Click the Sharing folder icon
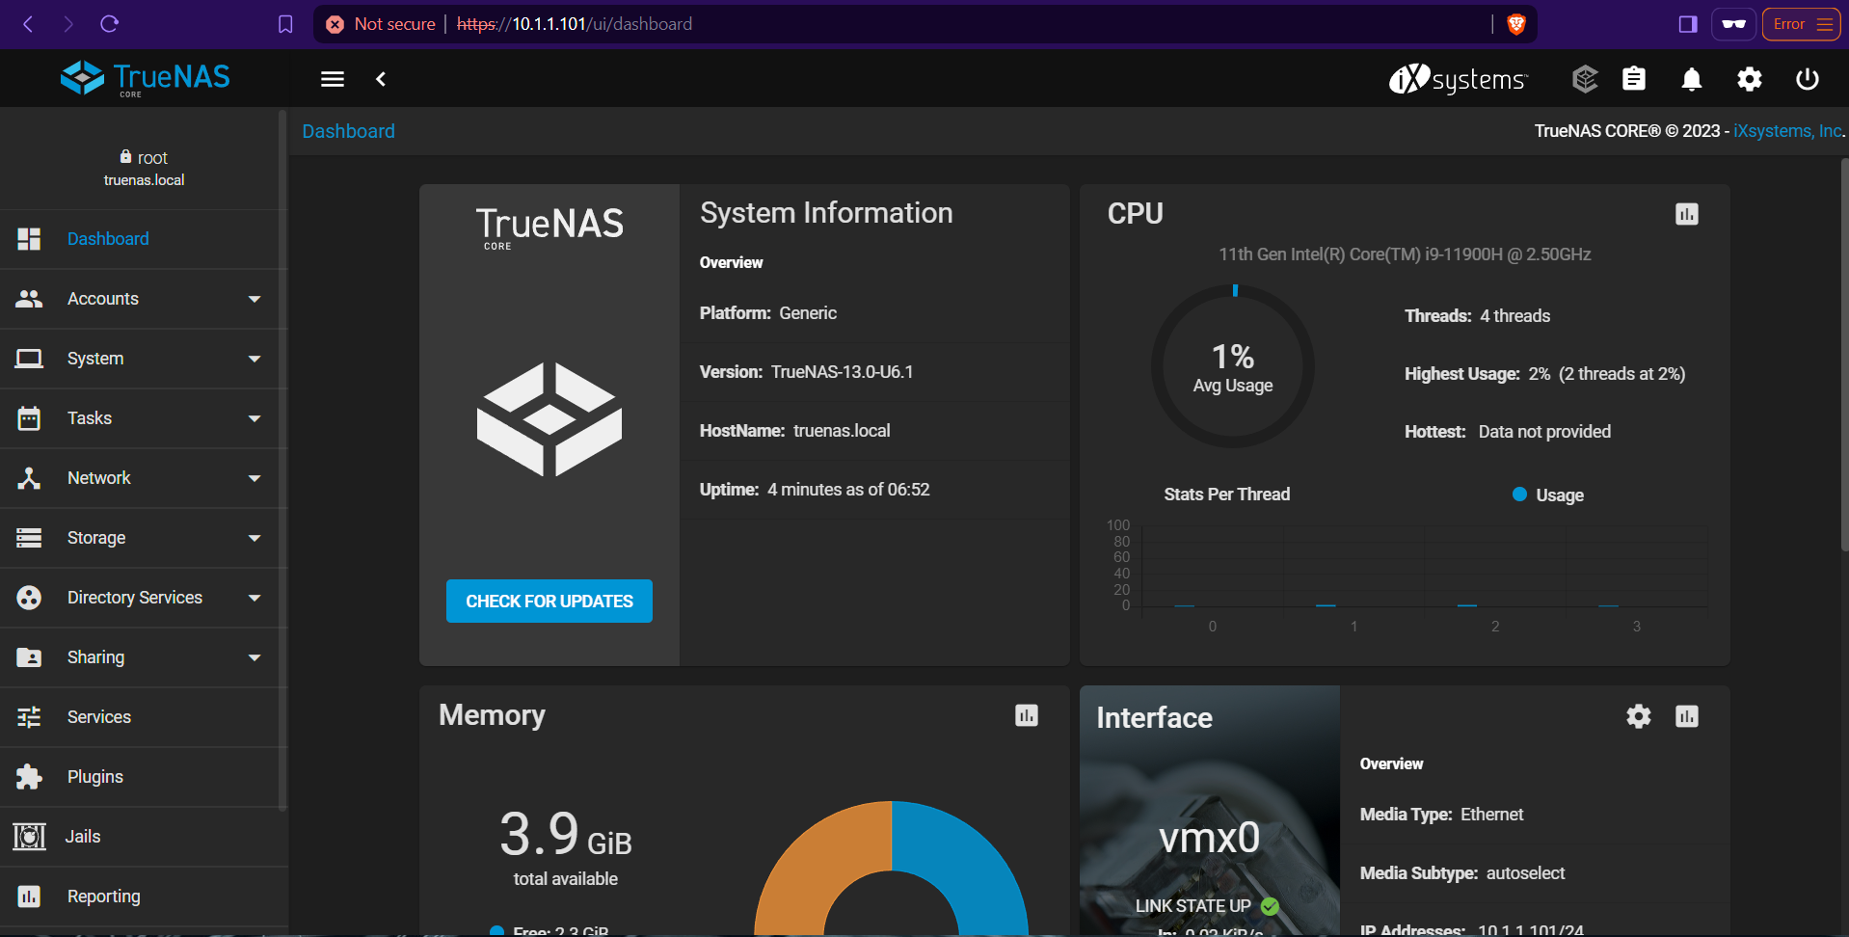Viewport: 1849px width, 937px height. click(x=29, y=657)
